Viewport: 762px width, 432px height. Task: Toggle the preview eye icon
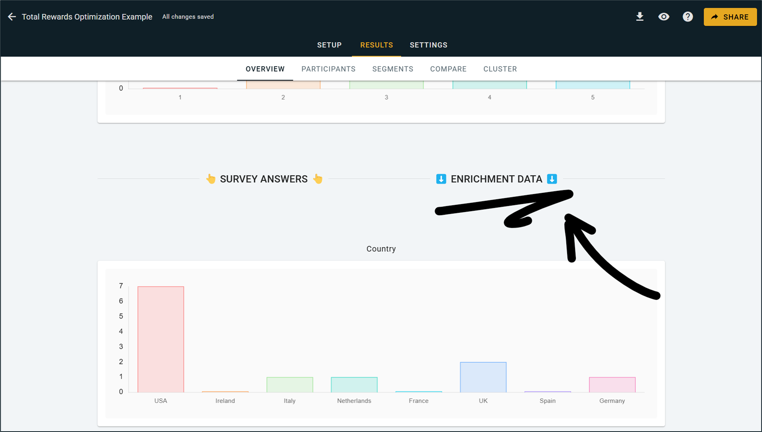click(664, 17)
